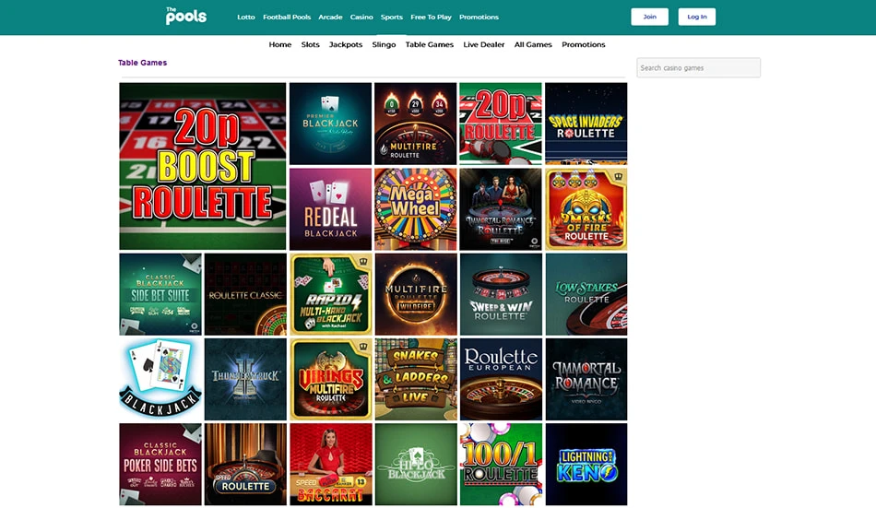The height and width of the screenshot is (508, 876).
Task: Open Redeal Blackjack game tile
Action: pos(330,209)
